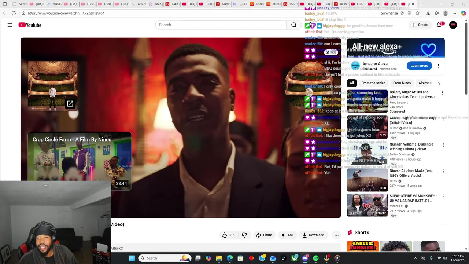
Task: Click the Ask button
Action: (x=287, y=235)
